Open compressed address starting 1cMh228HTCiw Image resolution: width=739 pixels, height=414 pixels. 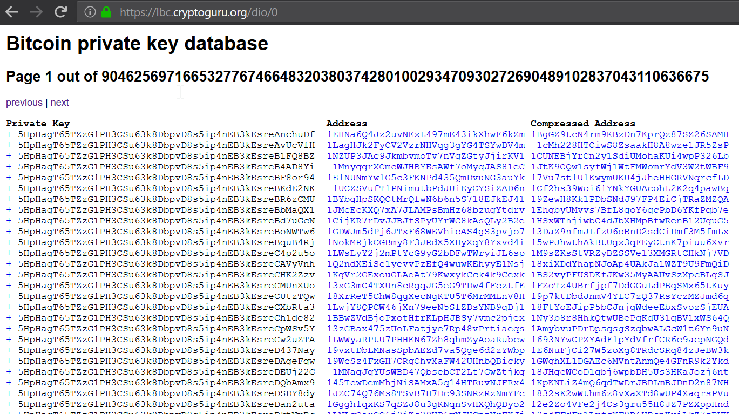[633, 145]
